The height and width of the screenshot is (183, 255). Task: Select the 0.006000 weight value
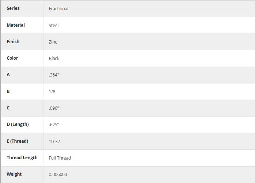point(58,174)
